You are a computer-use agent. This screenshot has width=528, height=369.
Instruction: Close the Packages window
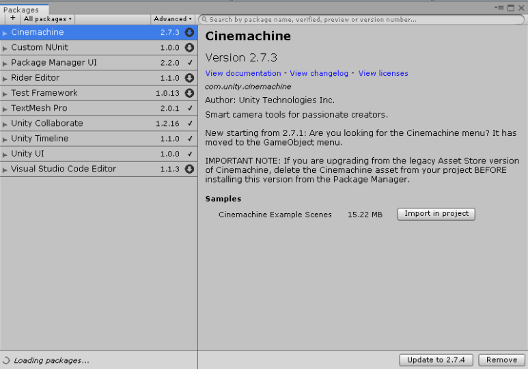pyautogui.click(x=521, y=8)
